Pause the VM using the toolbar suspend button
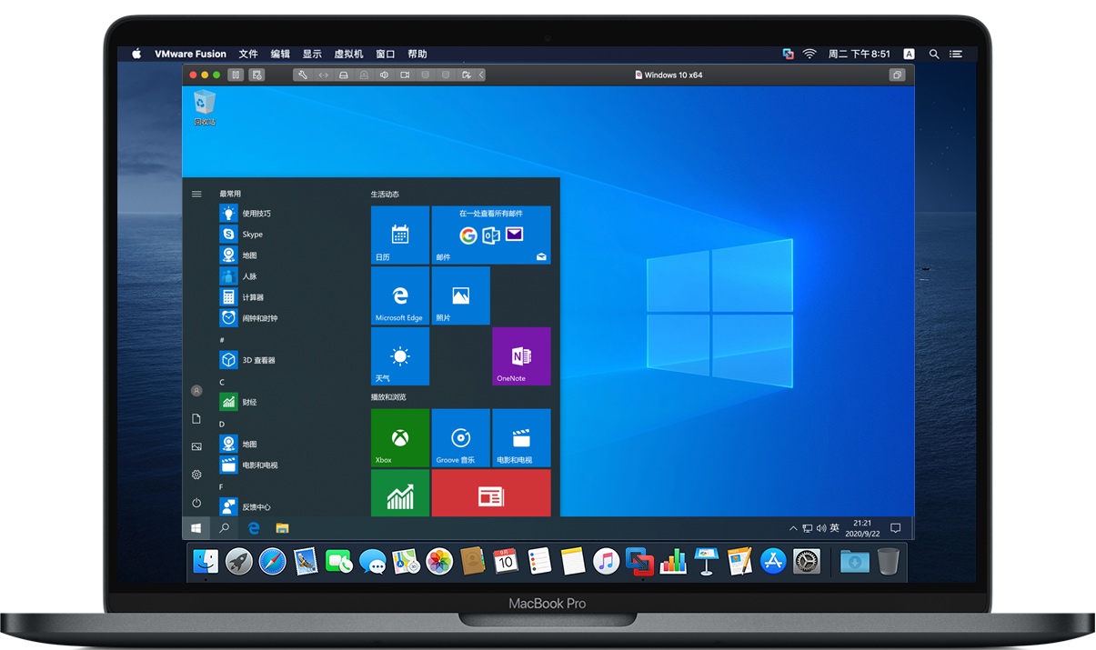 (236, 75)
